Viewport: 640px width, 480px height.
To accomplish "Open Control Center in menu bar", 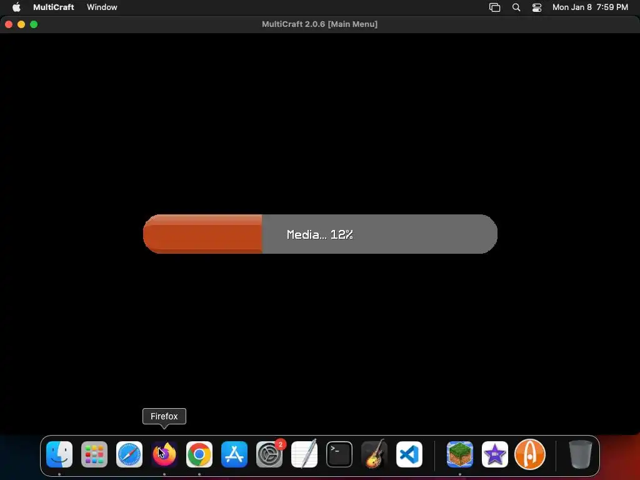I will pos(537,7).
